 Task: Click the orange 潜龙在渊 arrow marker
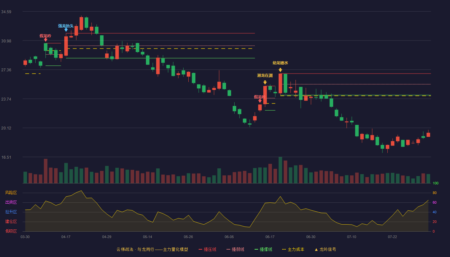pos(265,83)
